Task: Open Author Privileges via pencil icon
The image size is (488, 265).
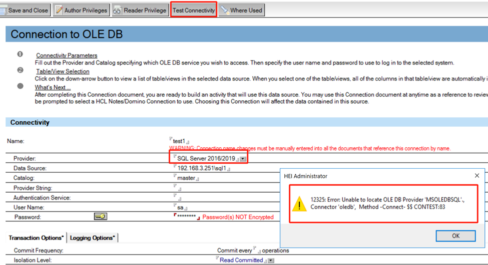Action: tap(59, 10)
